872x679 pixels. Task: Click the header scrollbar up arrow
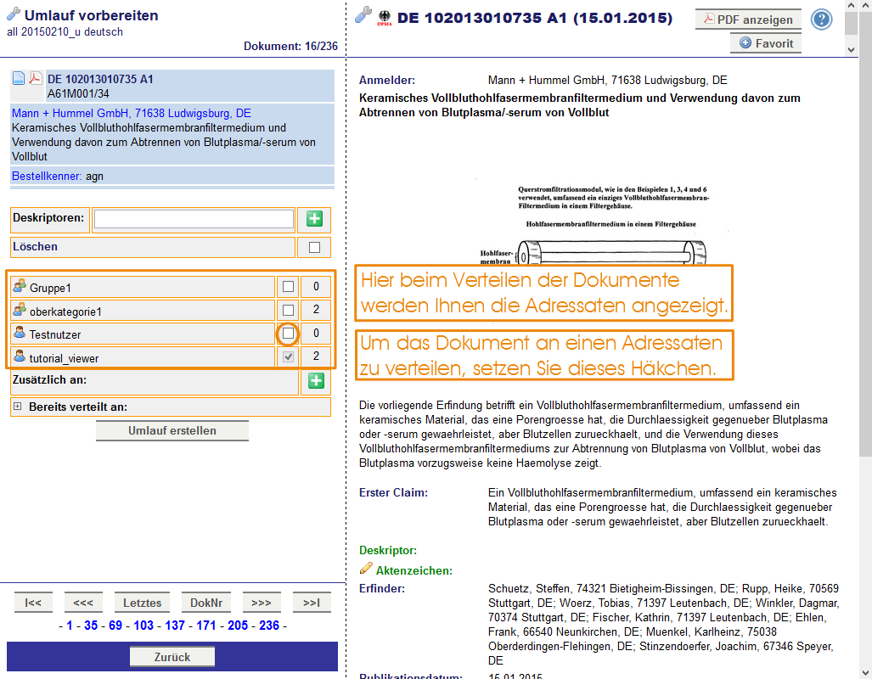click(851, 6)
